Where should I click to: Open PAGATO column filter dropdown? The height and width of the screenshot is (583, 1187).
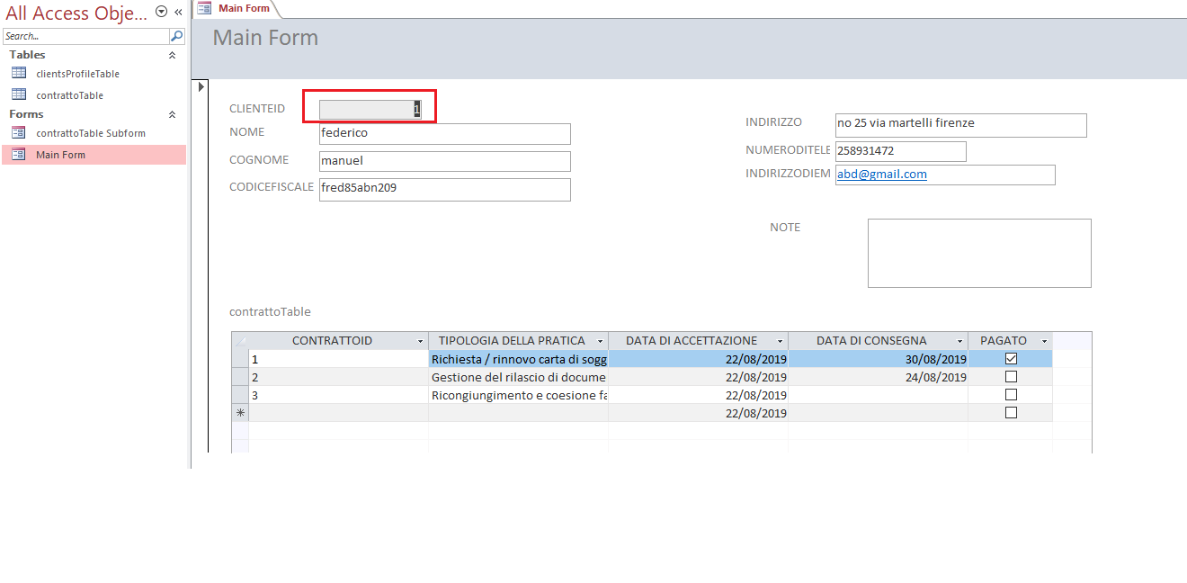click(1044, 341)
